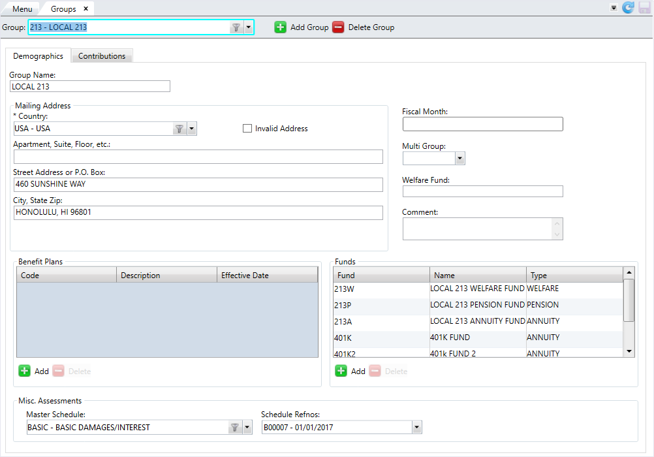
Task: Click the filter icon in Master Schedule field
Action: [235, 428]
